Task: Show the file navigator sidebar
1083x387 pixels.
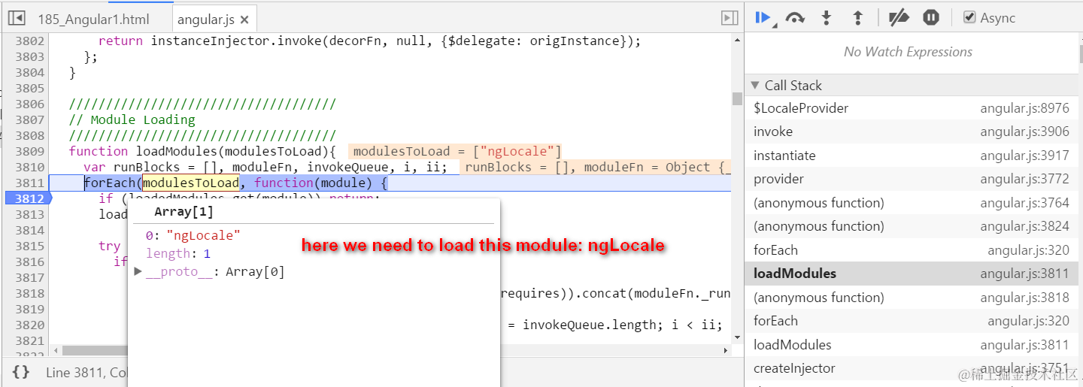Action: click(x=17, y=19)
